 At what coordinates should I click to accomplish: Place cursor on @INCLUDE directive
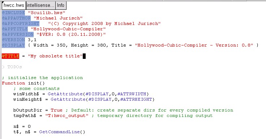(13, 13)
